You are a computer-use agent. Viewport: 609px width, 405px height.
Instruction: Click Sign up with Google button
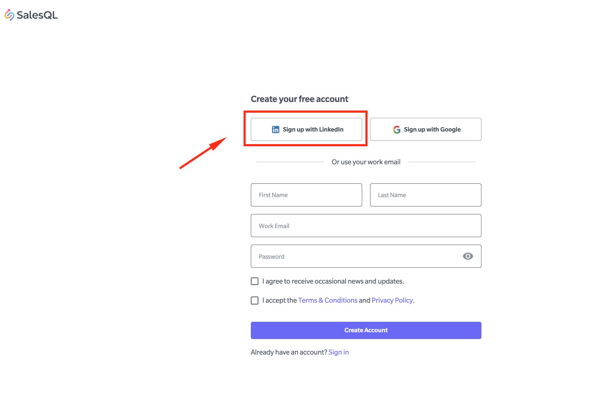pos(426,129)
